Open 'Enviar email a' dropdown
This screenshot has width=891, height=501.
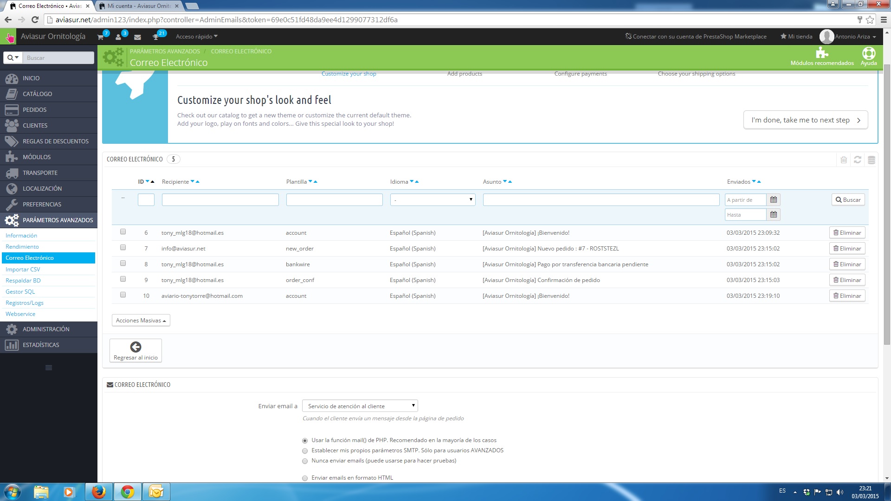[360, 406]
